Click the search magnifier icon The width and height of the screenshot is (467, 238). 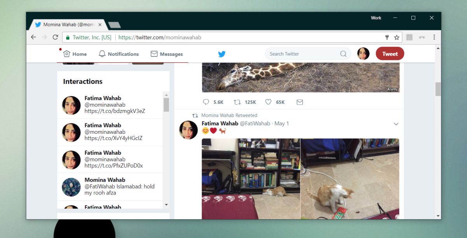[x=343, y=54]
